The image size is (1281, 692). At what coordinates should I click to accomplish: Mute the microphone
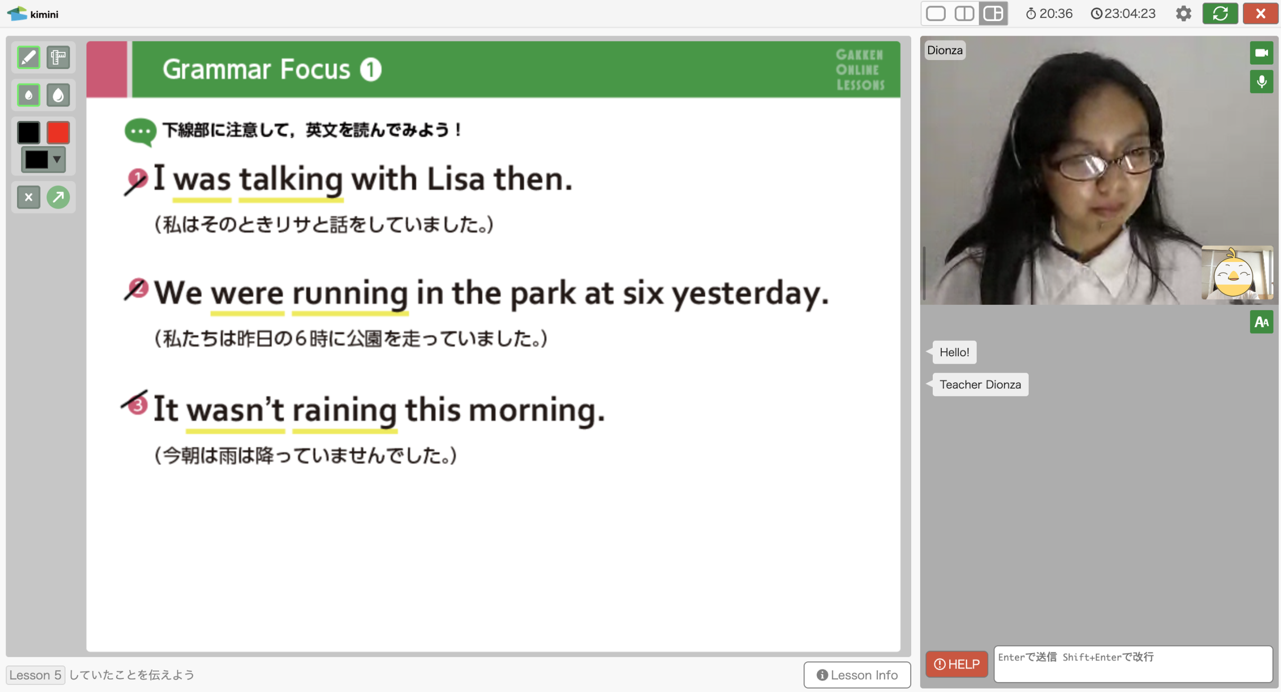[1261, 82]
